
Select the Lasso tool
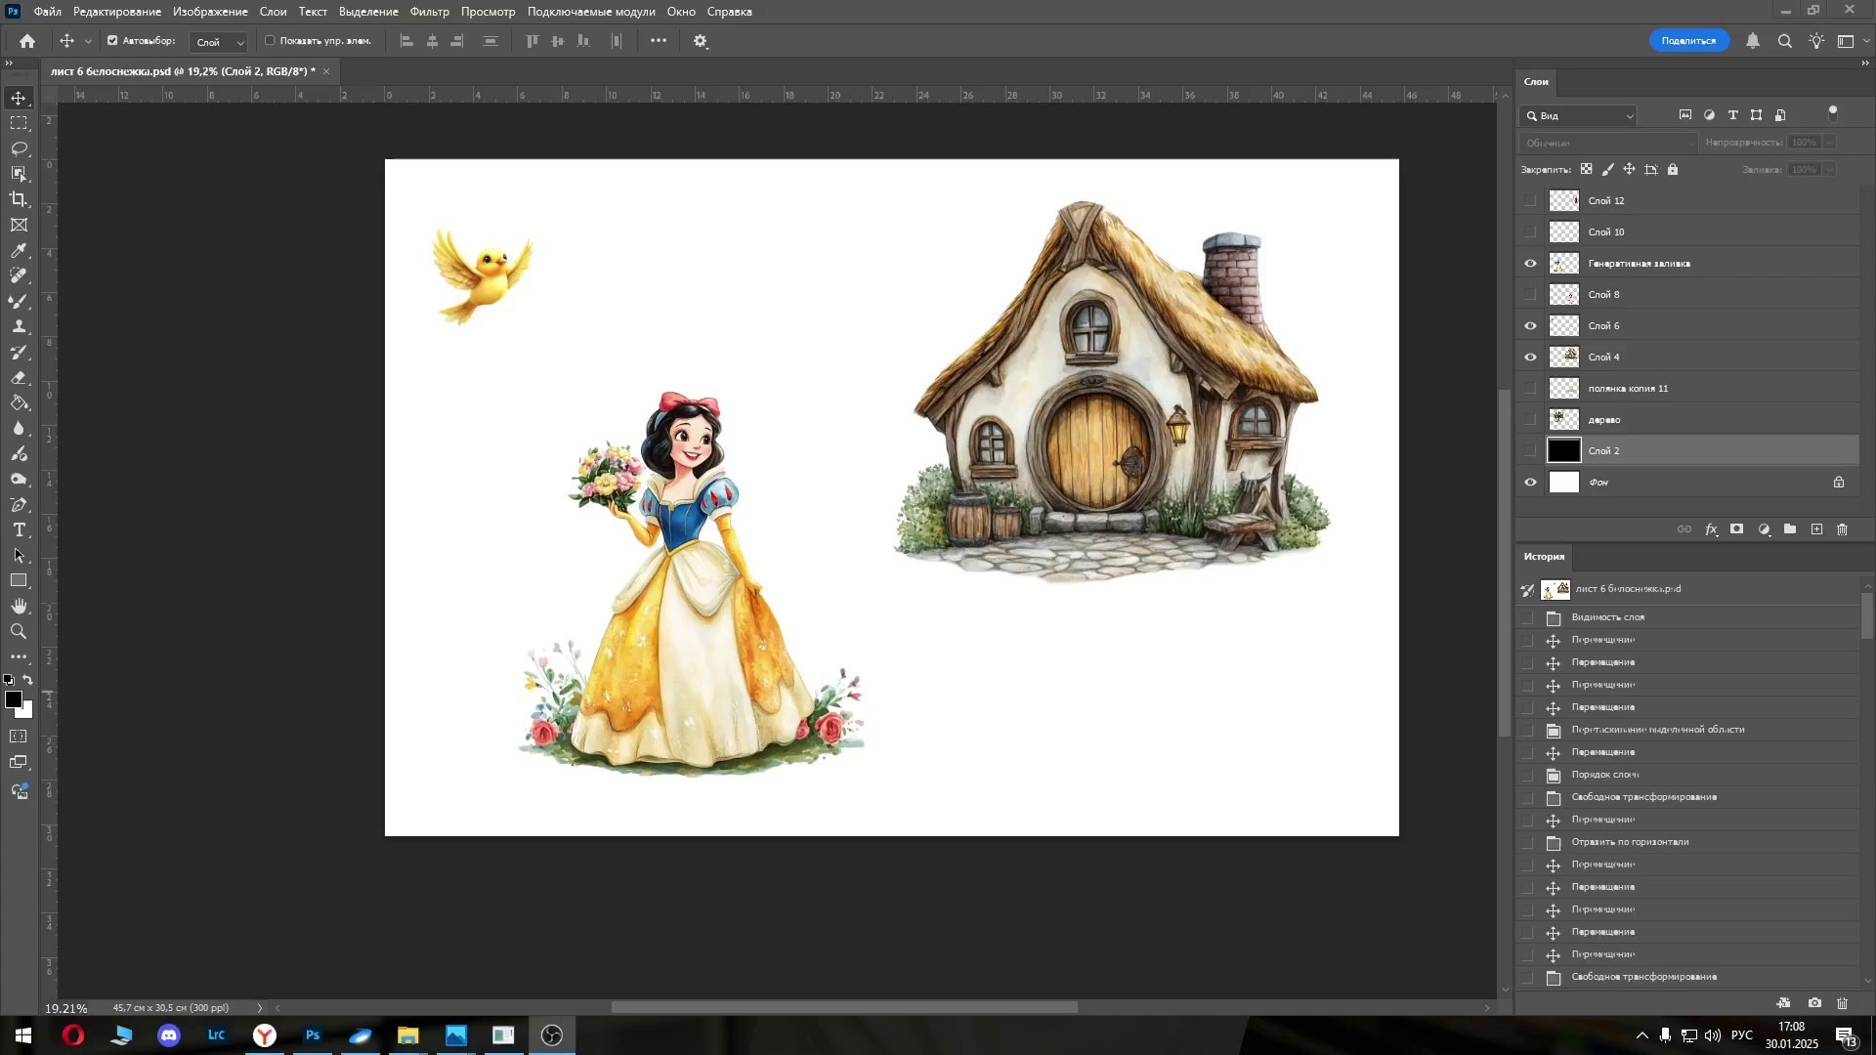tap(19, 148)
